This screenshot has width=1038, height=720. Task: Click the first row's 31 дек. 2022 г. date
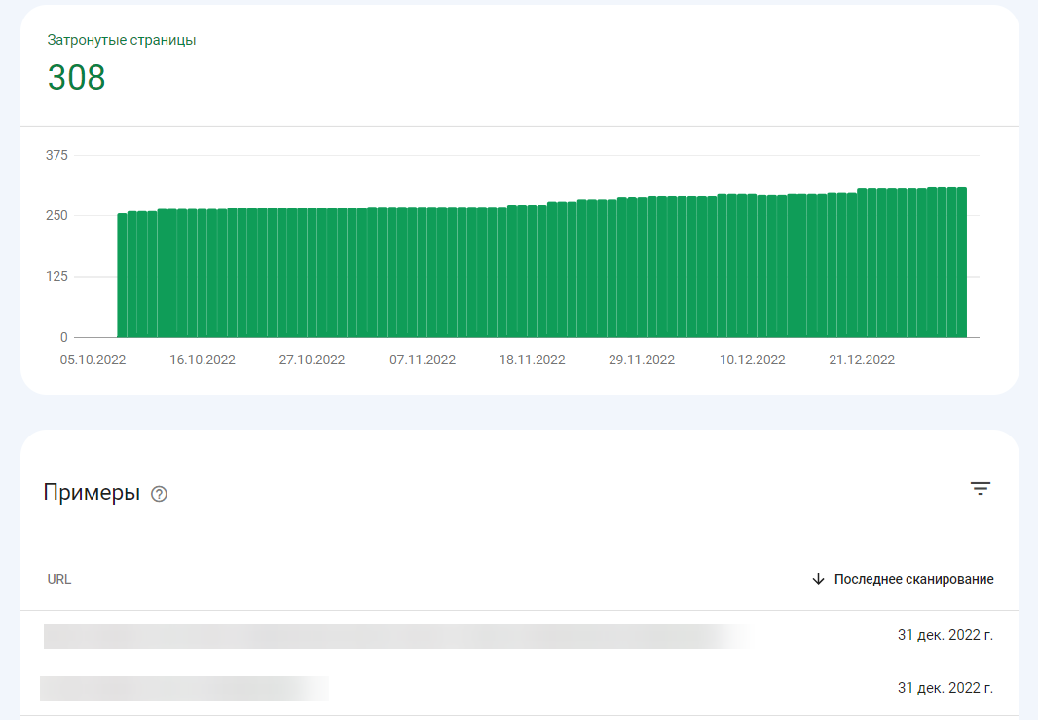pos(945,635)
